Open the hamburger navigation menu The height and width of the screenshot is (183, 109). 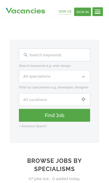(98, 12)
